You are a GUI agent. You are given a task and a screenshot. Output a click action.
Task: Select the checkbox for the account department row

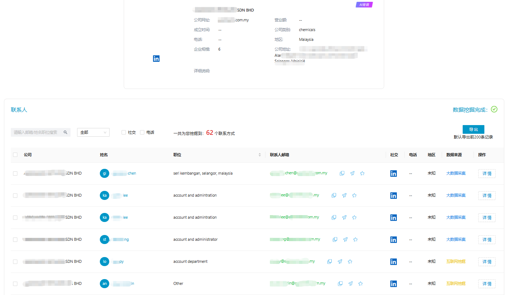click(15, 262)
